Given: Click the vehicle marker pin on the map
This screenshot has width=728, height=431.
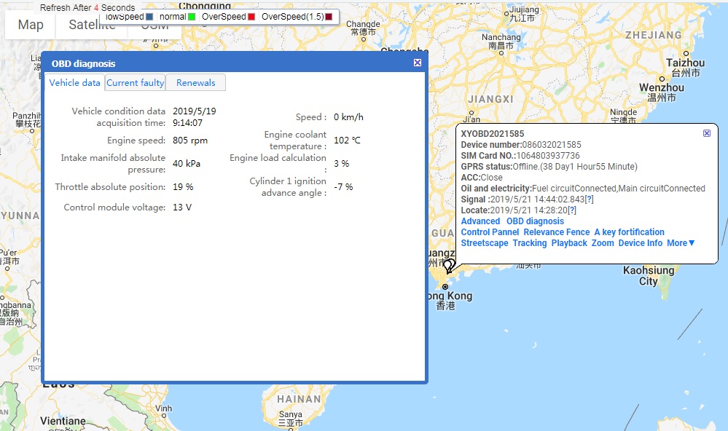Looking at the screenshot, I should pyautogui.click(x=449, y=266).
